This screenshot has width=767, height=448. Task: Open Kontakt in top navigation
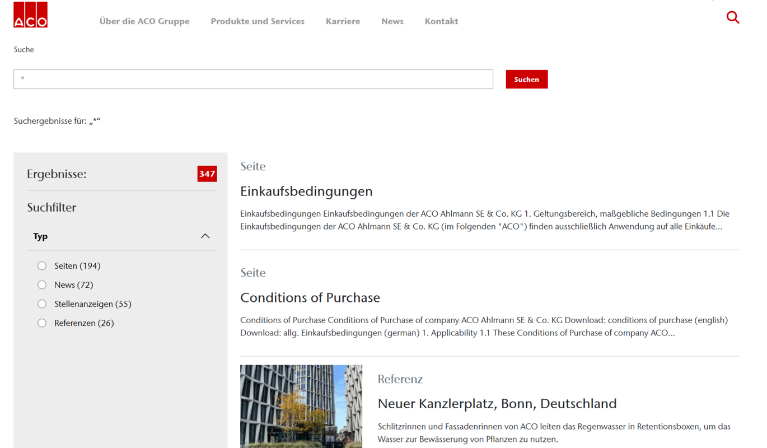441,21
